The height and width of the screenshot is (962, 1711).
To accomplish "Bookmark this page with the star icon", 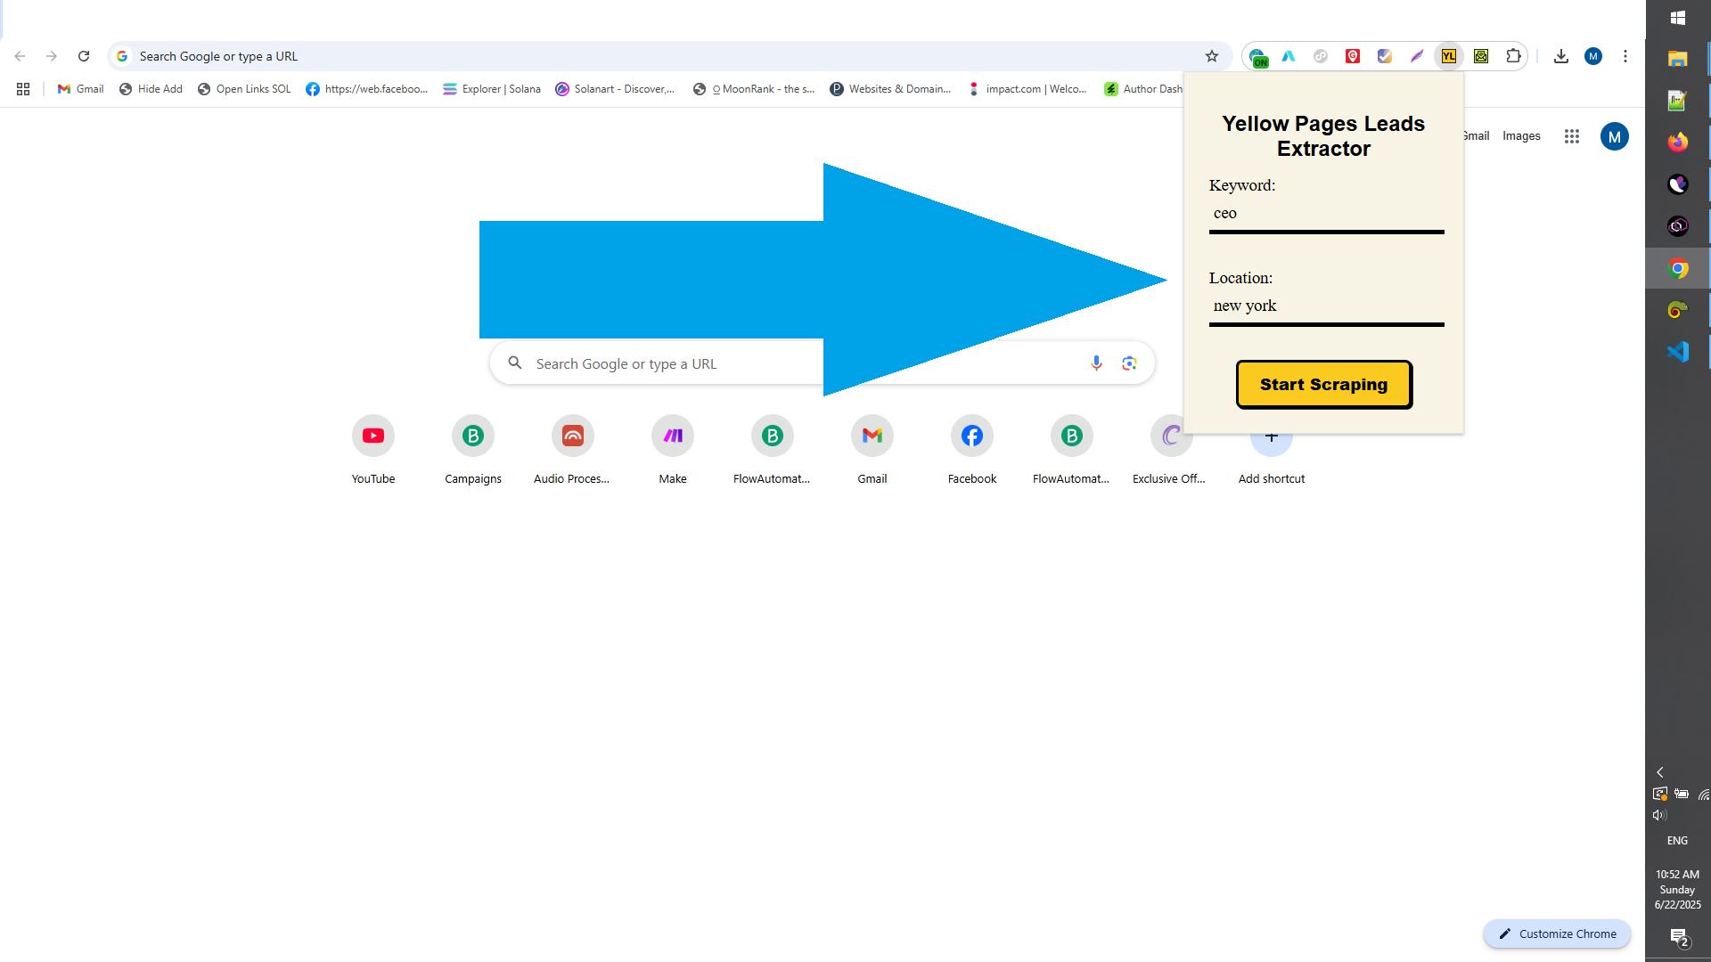I will 1211,56.
